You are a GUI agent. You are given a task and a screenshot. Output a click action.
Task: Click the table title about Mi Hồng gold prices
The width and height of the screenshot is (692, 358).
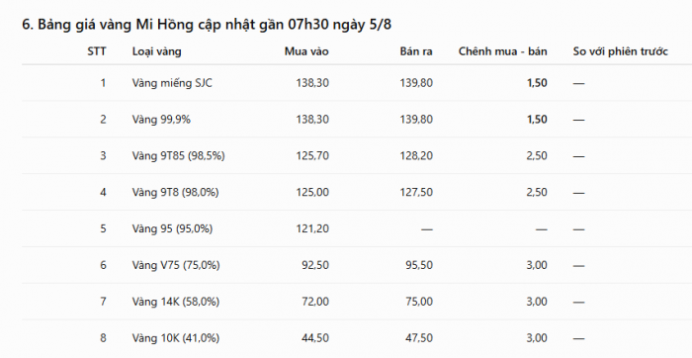(207, 25)
